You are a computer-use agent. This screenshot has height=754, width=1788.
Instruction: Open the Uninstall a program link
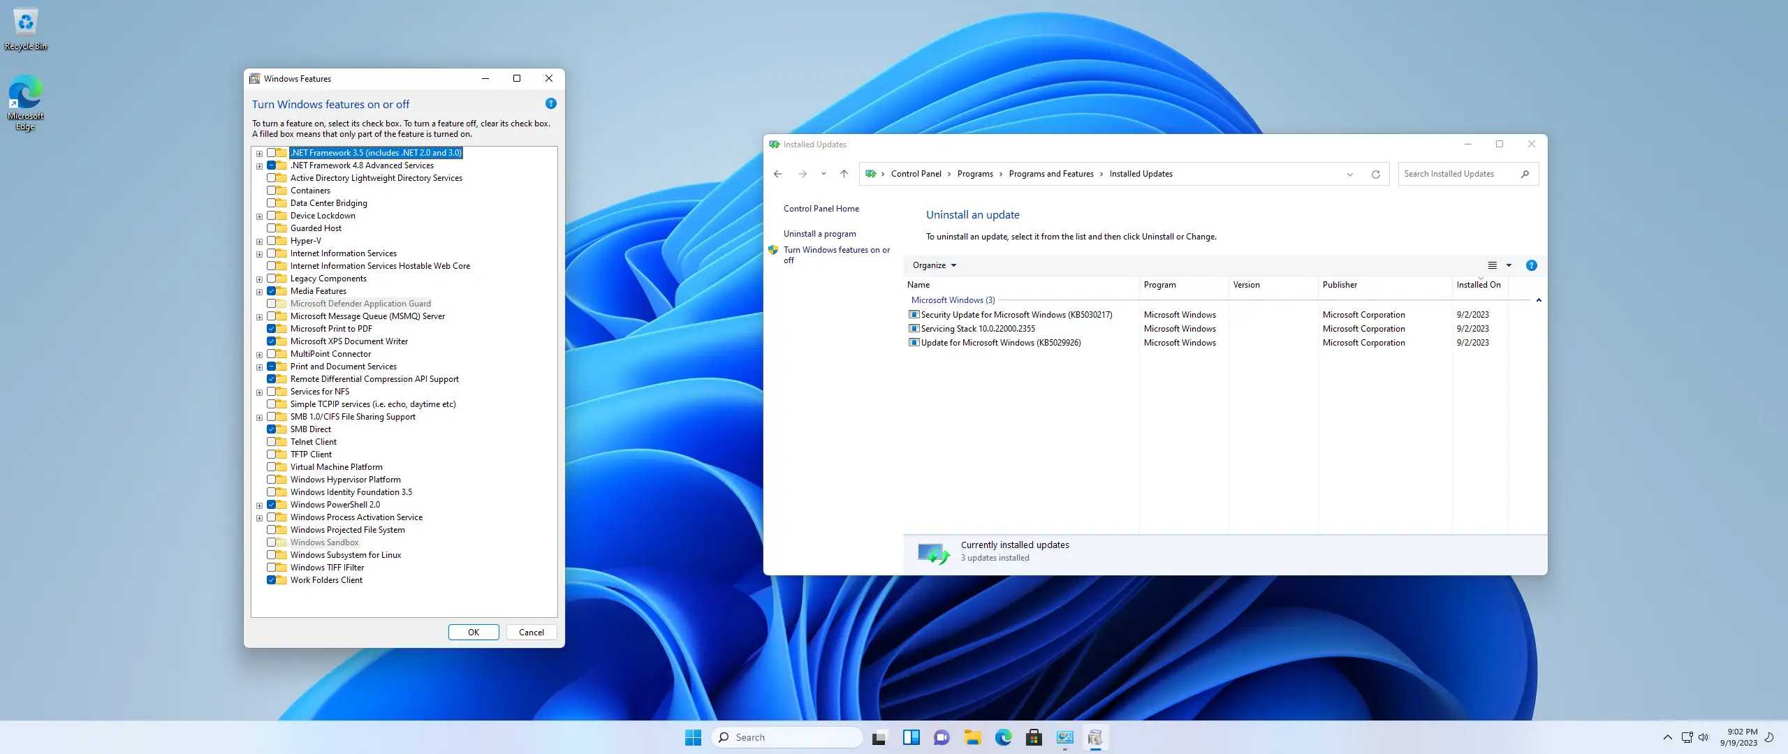click(819, 234)
